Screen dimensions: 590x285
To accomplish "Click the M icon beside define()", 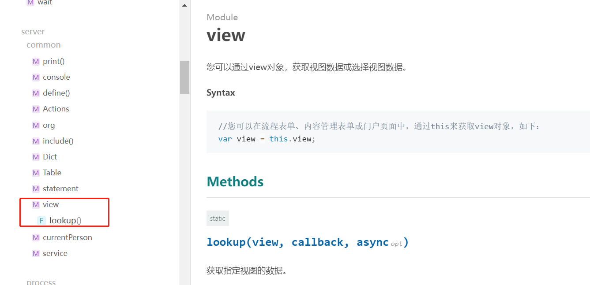I will (36, 93).
